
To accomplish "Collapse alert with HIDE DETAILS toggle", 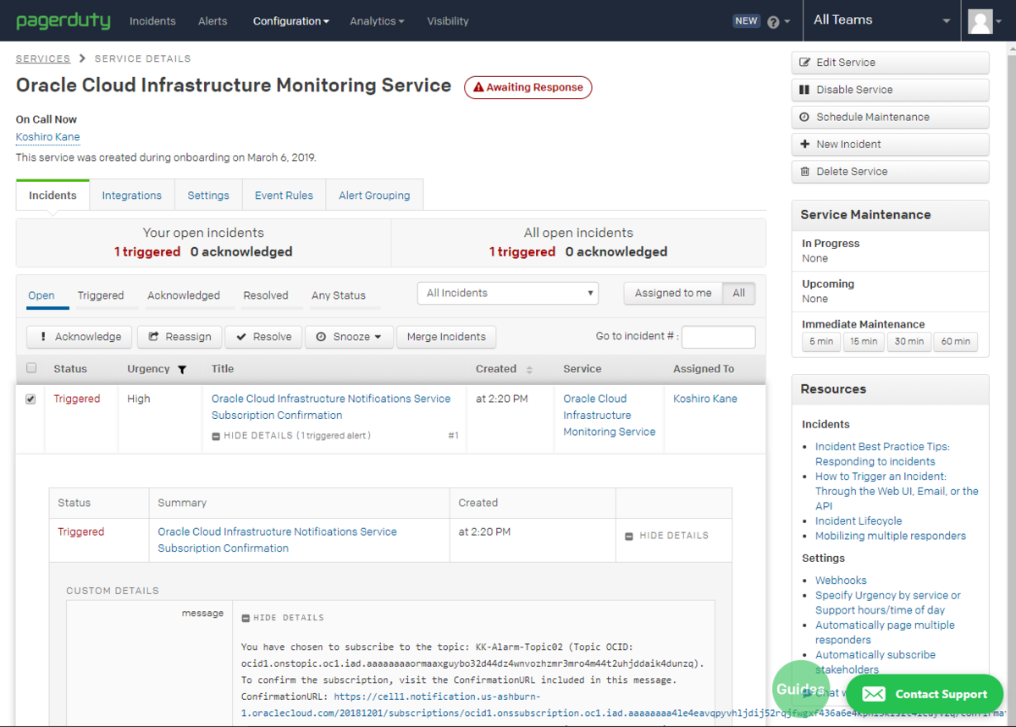I will 667,536.
